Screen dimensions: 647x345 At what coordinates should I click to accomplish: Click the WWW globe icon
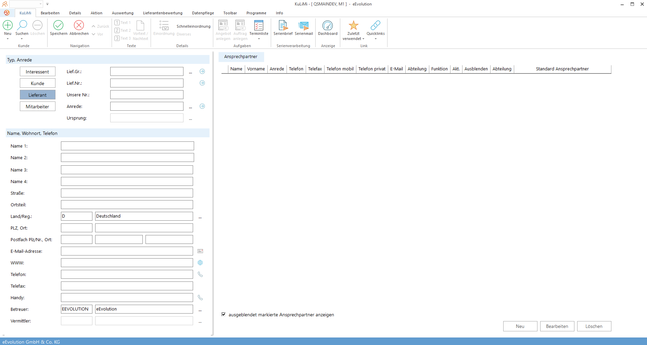(200, 263)
